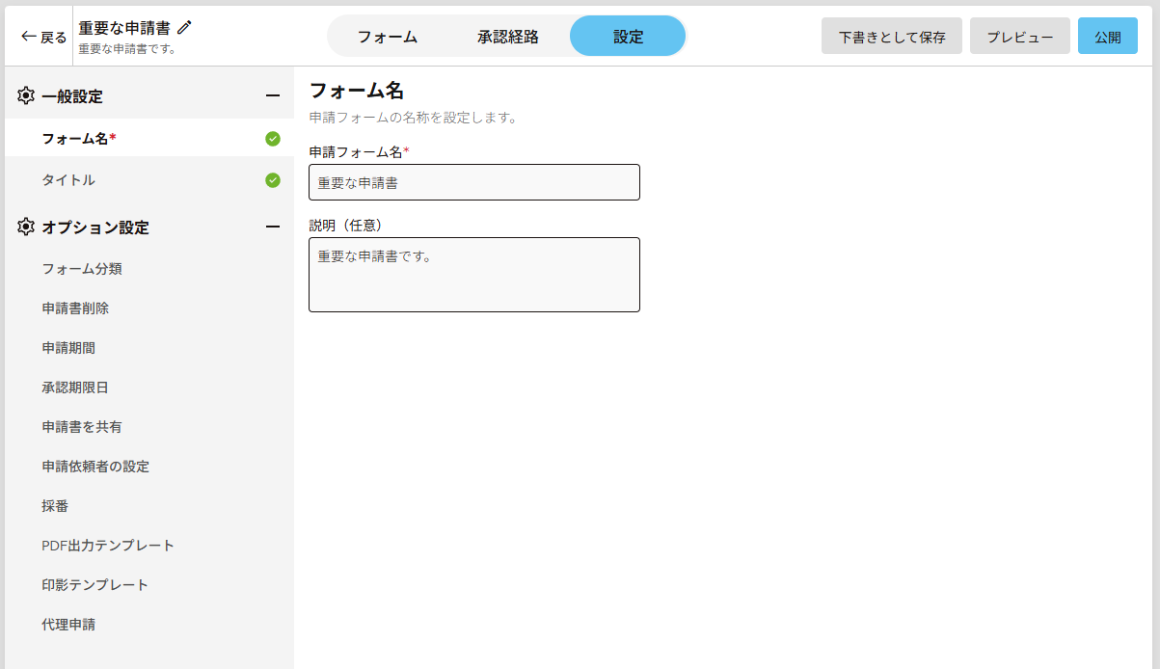The image size is (1160, 669).
Task: Click the オプション設定 section header text
Action: tap(95, 228)
